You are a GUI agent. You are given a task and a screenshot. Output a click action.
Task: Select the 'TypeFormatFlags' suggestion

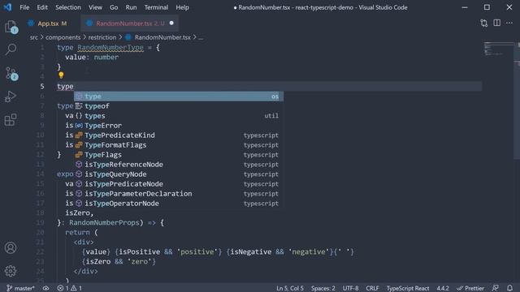pyautogui.click(x=179, y=145)
